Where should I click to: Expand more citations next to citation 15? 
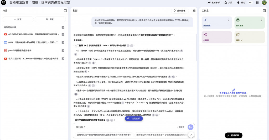pyautogui.click(x=112, y=120)
